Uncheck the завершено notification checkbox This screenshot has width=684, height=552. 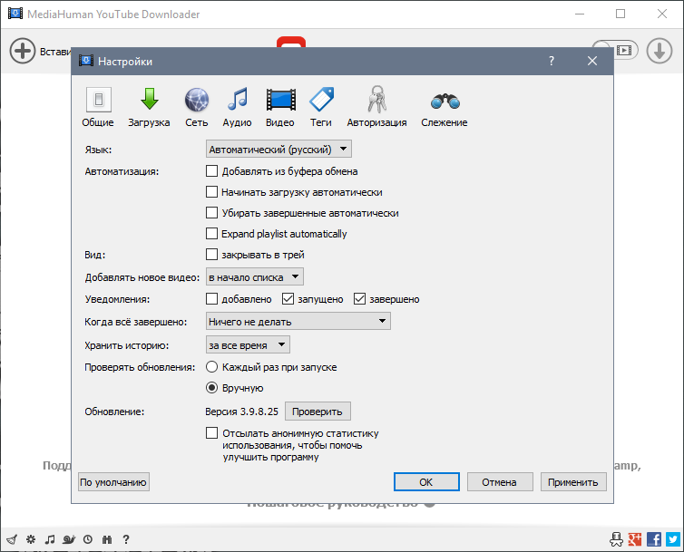(359, 299)
